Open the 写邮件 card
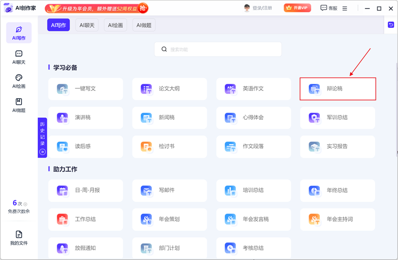The height and width of the screenshot is (260, 398). 170,190
